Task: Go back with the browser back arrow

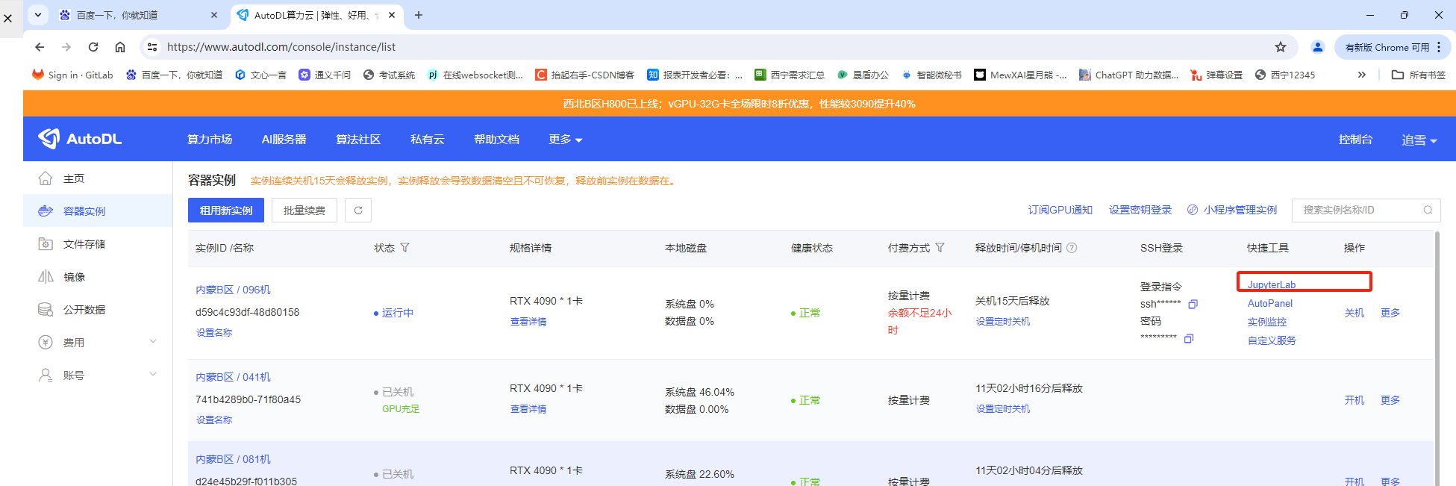Action: click(x=40, y=47)
